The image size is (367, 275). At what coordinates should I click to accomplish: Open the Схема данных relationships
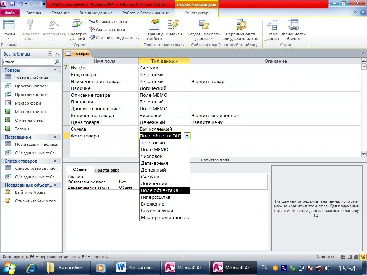[272, 30]
